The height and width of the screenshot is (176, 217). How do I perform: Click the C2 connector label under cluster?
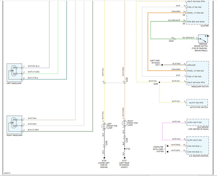(x=184, y=23)
